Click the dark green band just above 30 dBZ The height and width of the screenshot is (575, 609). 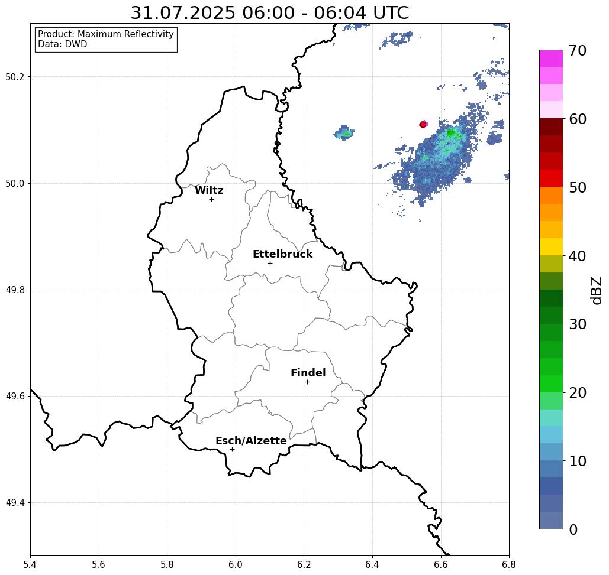pos(551,315)
